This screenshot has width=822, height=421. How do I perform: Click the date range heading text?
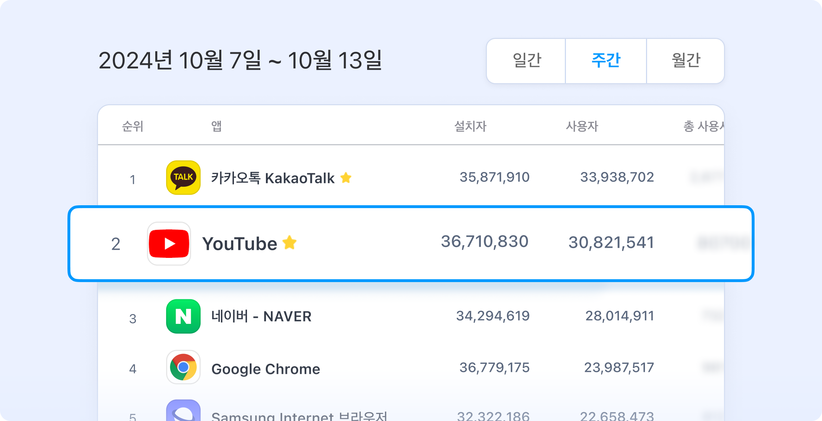tap(240, 60)
